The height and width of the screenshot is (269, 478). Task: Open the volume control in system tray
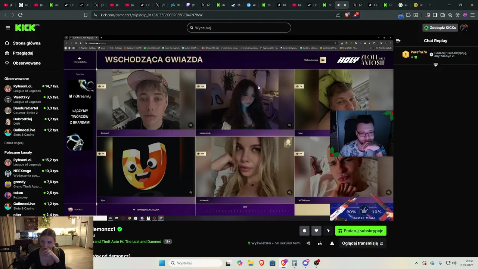[454, 263]
